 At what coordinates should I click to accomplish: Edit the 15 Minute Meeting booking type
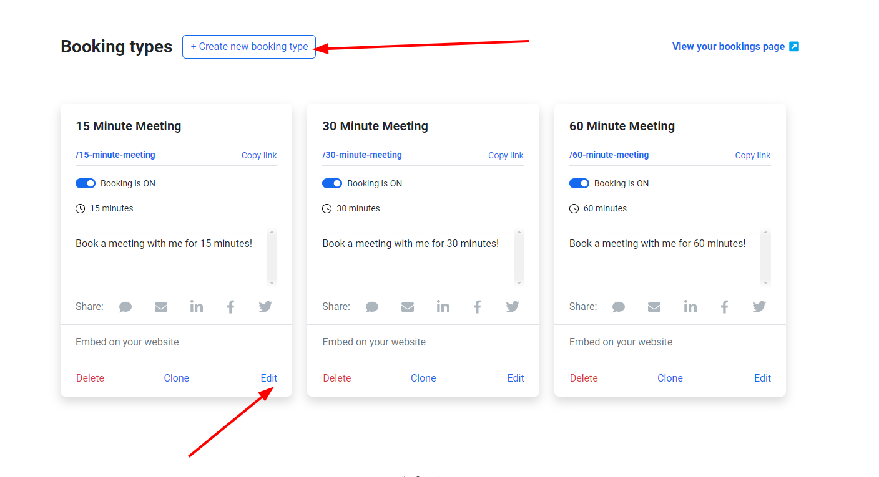[269, 378]
